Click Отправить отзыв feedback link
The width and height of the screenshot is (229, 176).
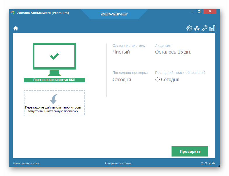click(x=118, y=163)
